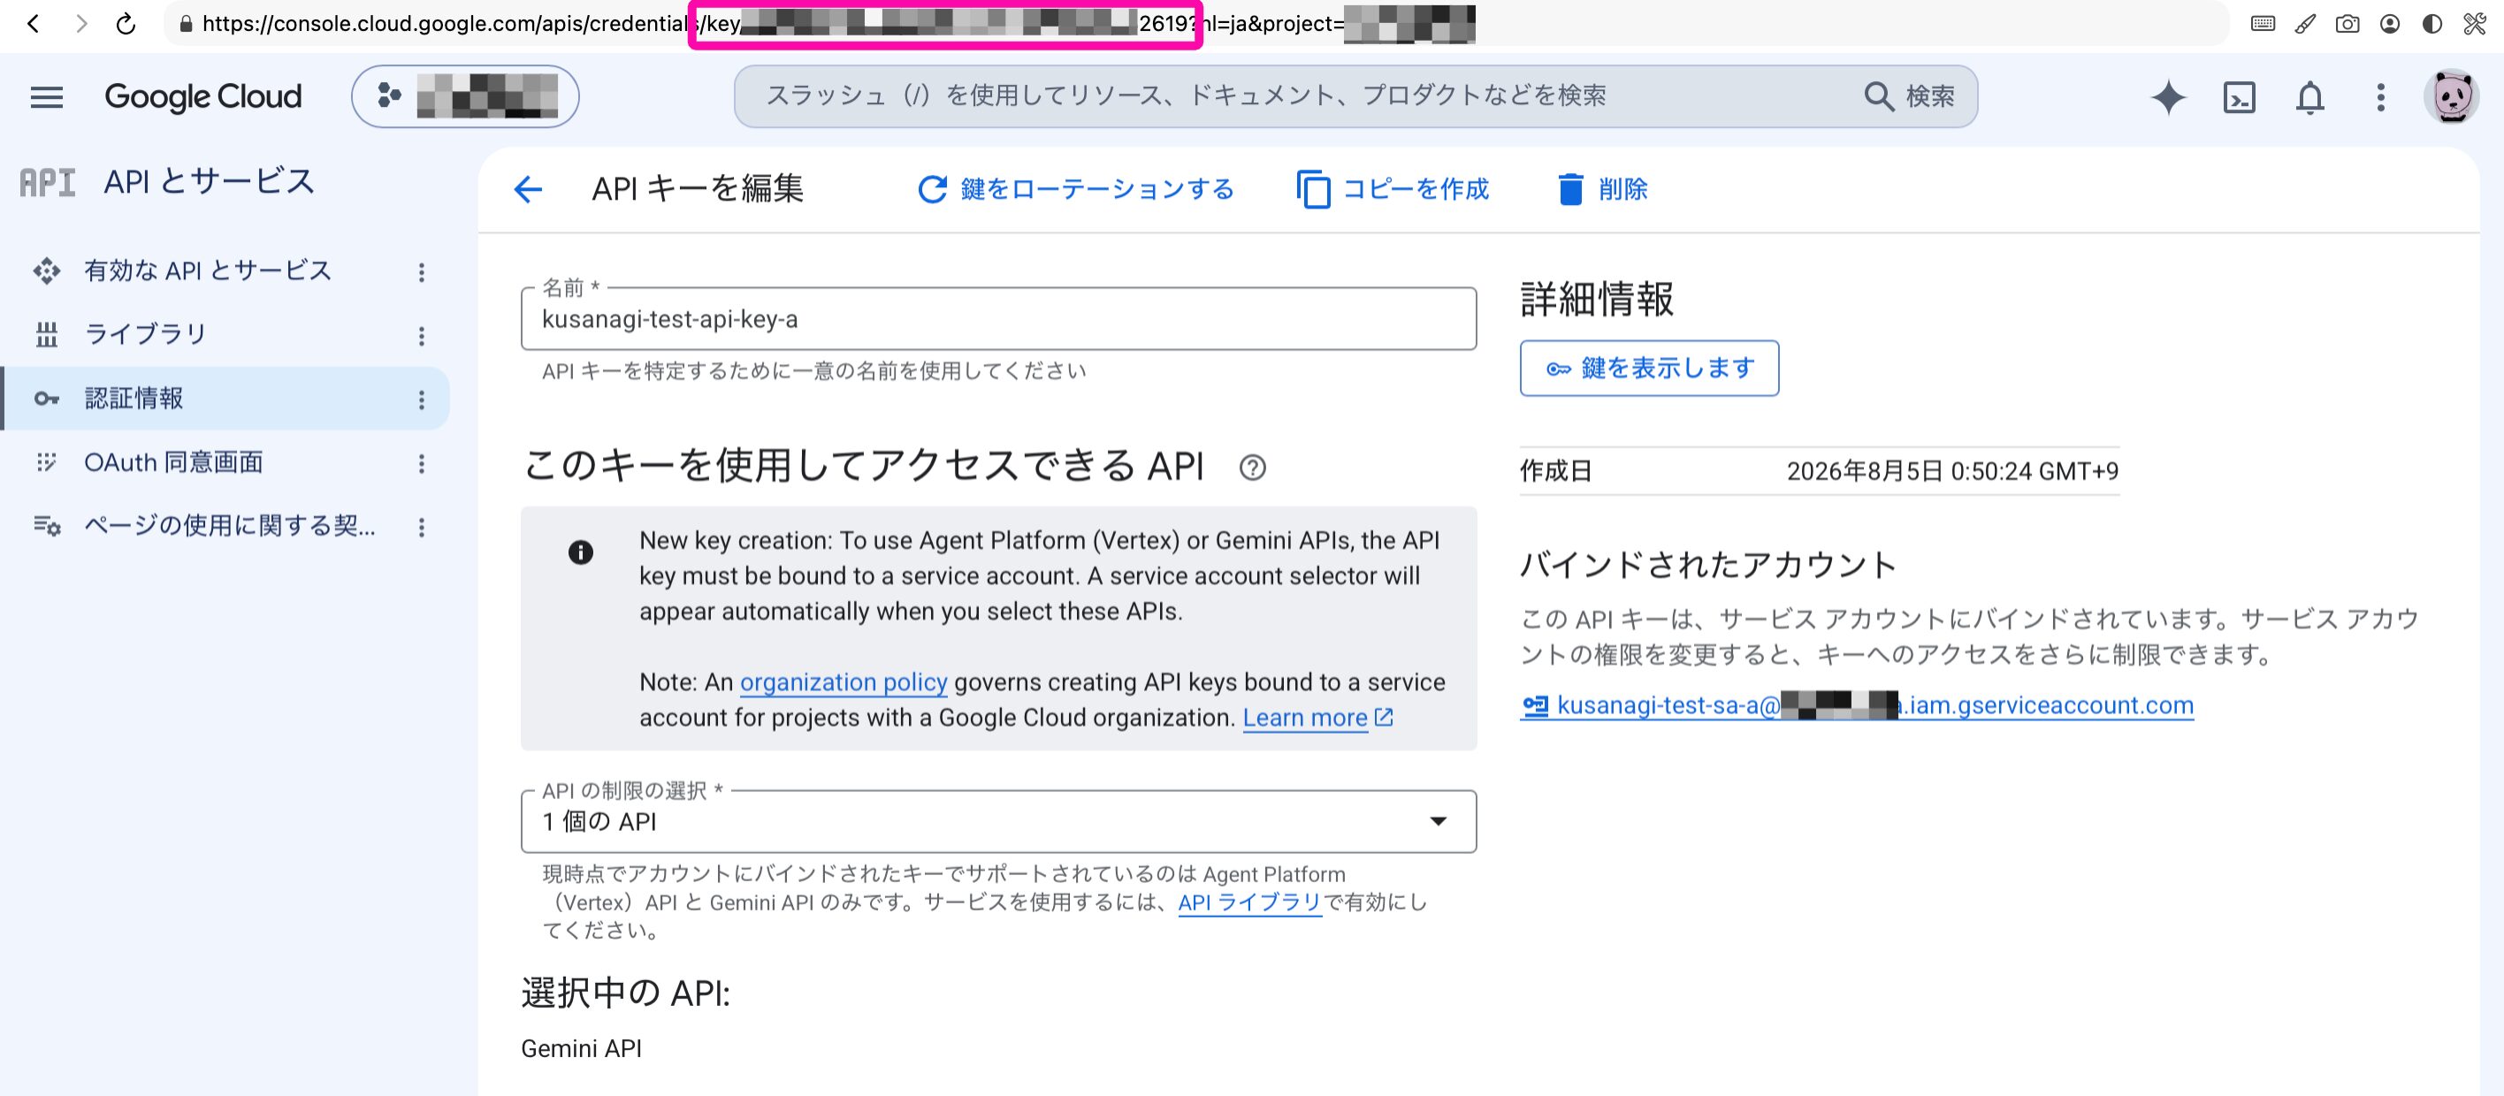The image size is (2504, 1096).
Task: Open the API ライブラリ link
Action: coord(1249,902)
